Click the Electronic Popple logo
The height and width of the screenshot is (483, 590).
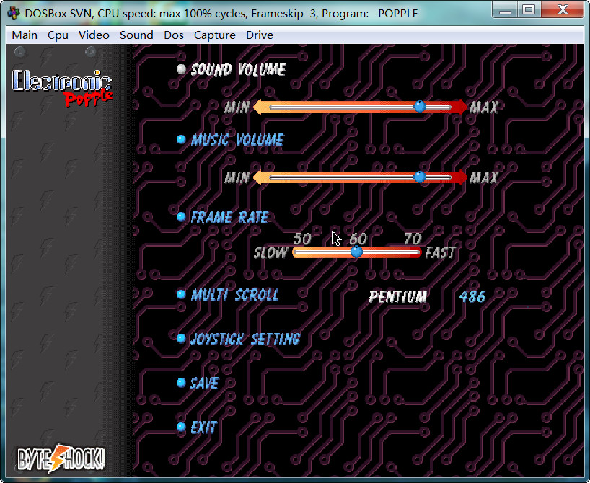coord(62,88)
